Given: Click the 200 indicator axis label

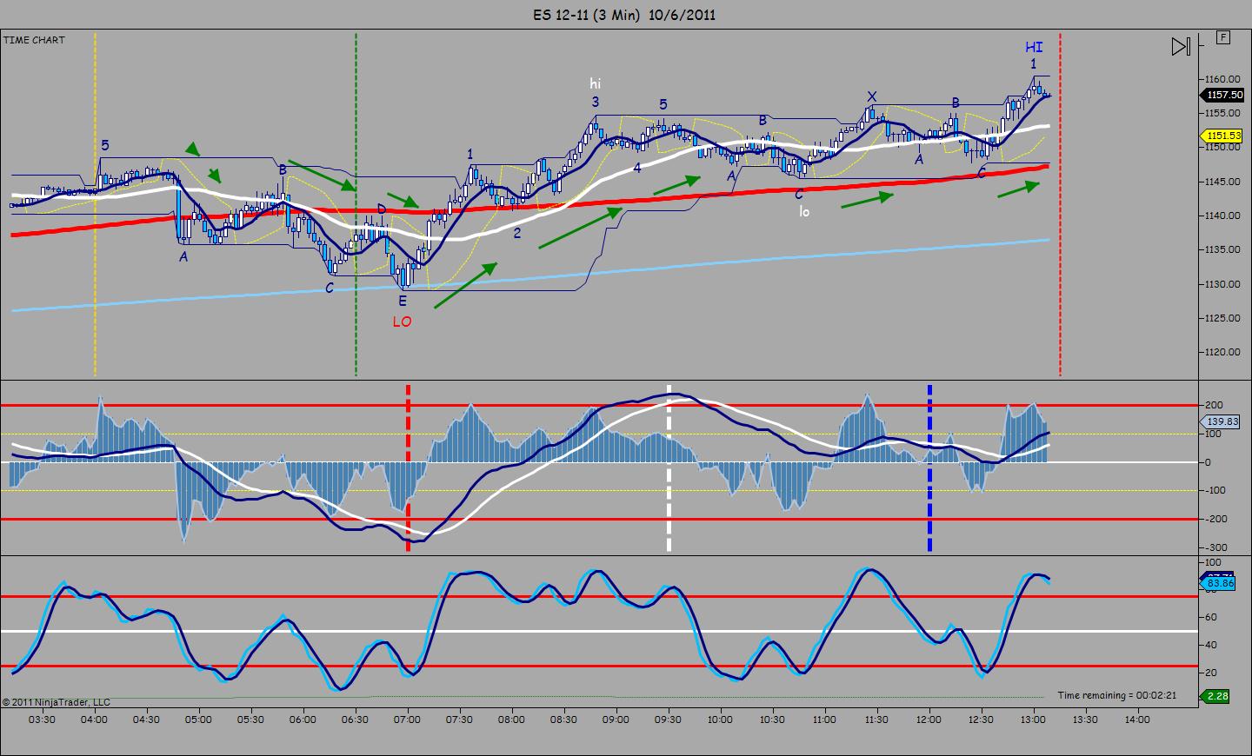Looking at the screenshot, I should coord(1214,406).
